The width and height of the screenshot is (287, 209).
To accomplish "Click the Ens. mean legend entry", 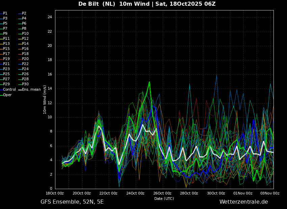I will [x=29, y=90].
